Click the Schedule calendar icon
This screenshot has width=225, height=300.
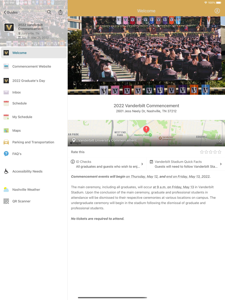coord(6,103)
